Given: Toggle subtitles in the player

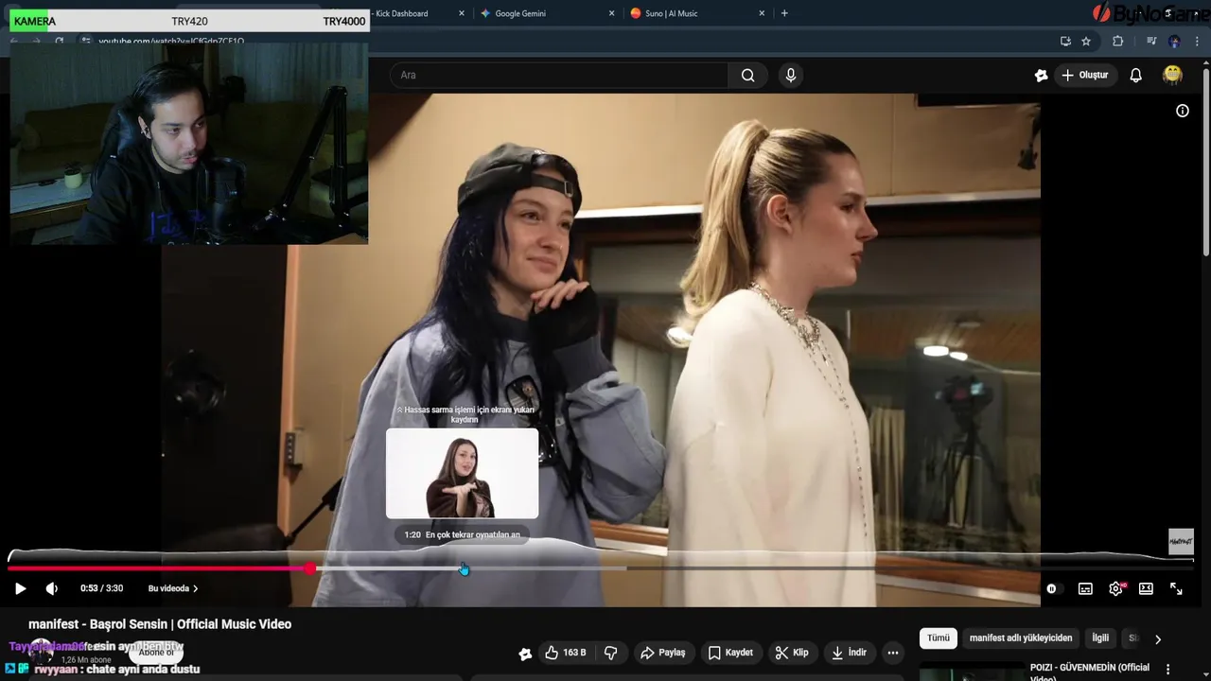Looking at the screenshot, I should point(1085,588).
